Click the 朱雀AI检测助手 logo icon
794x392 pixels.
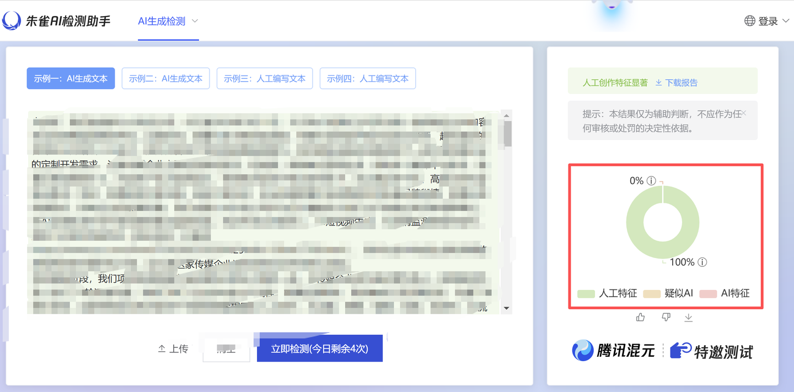coord(12,21)
